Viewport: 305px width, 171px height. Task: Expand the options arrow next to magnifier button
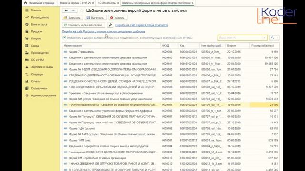277,38
